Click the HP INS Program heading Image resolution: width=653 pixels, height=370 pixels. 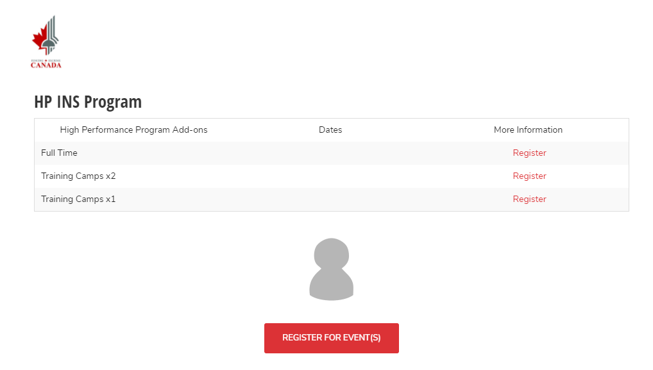88,102
